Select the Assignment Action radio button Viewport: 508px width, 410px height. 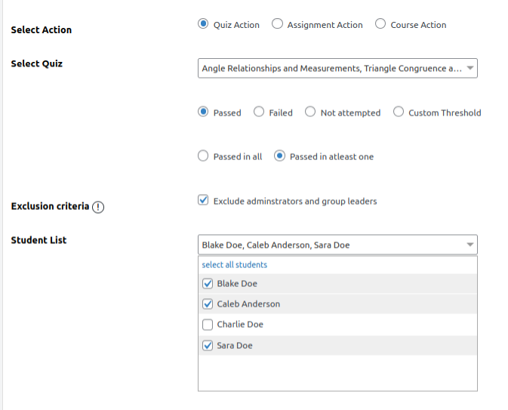(x=278, y=24)
